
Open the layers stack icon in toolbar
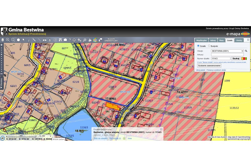coord(3,40)
